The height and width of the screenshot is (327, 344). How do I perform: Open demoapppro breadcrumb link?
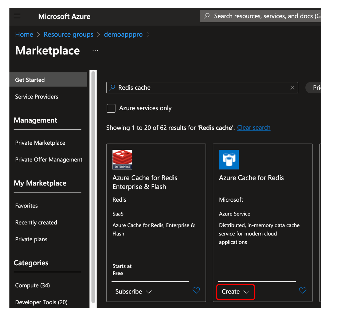tap(123, 35)
